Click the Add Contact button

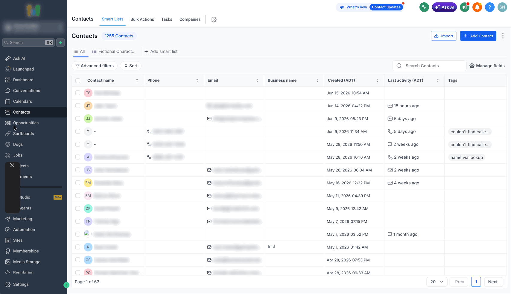(x=478, y=36)
